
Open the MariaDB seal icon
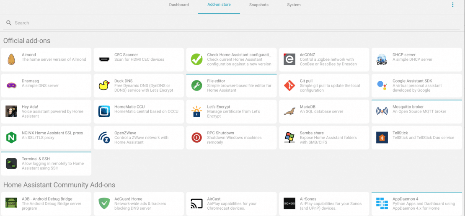point(289,111)
